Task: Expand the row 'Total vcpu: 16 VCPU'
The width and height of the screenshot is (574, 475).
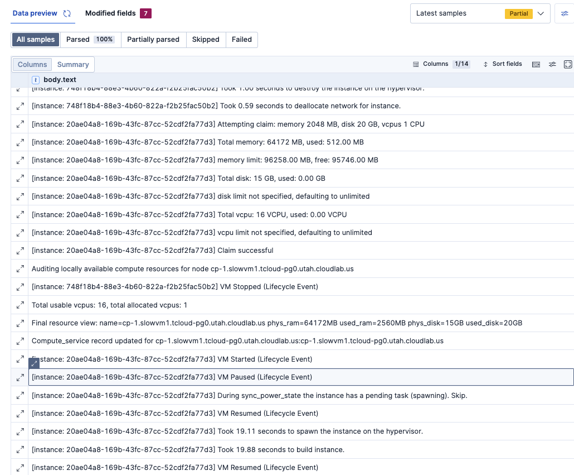Action: pos(20,215)
